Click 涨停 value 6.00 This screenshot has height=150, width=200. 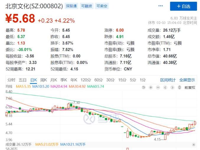point(120,30)
